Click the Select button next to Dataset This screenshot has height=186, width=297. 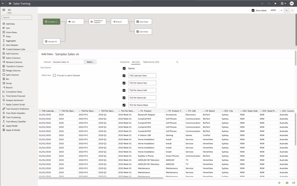[x=91, y=62]
